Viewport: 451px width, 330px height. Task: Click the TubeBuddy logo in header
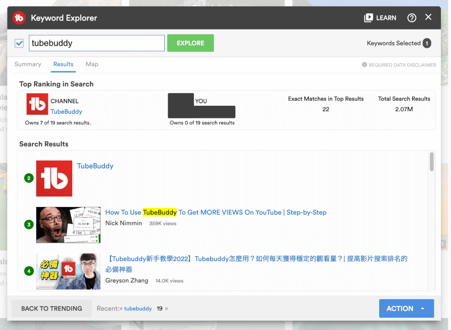pos(19,18)
